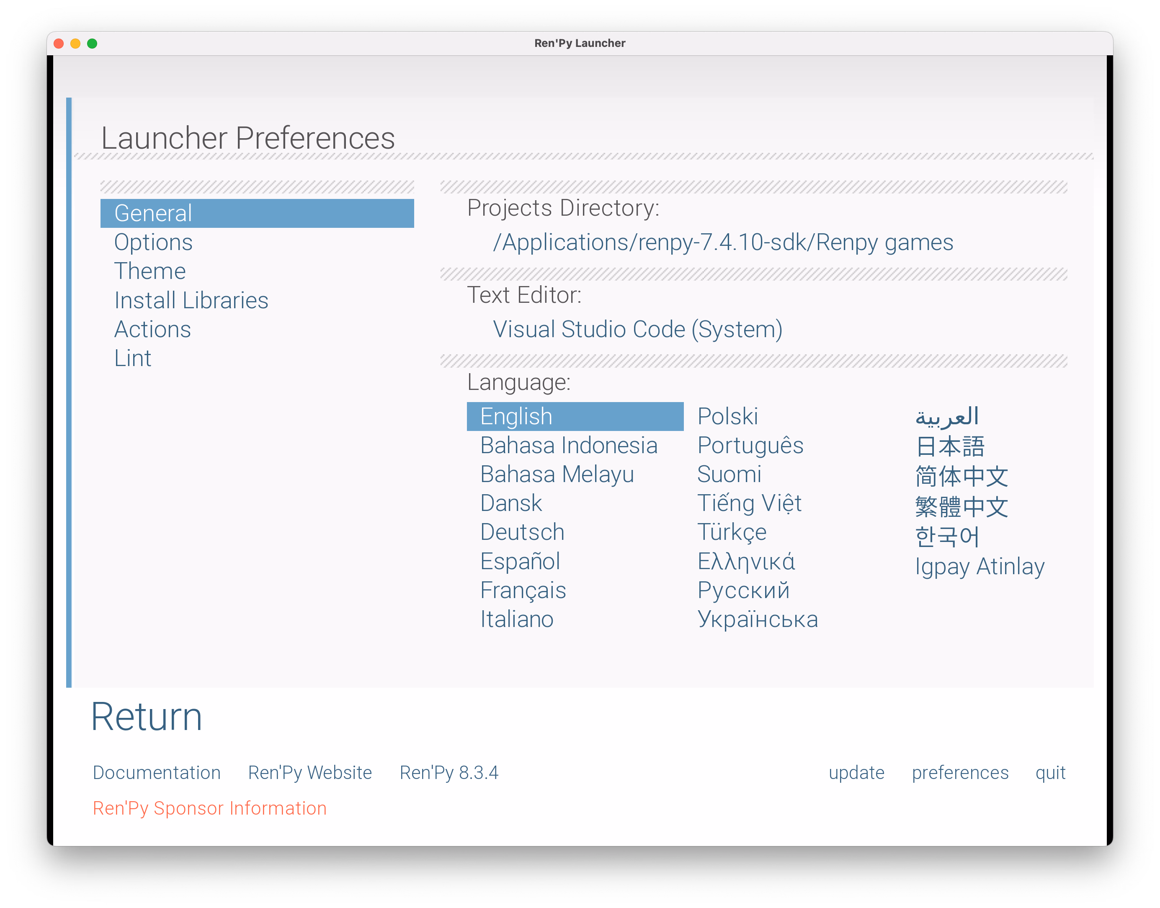Select Türkçe language
Image resolution: width=1160 pixels, height=908 pixels.
click(x=732, y=532)
